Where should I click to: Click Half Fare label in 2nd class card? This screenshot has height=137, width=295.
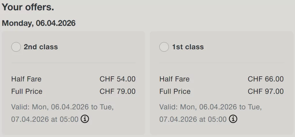(x=26, y=79)
